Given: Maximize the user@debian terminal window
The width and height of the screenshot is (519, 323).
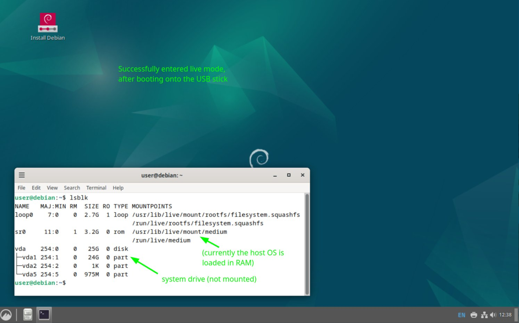Looking at the screenshot, I should [289, 175].
